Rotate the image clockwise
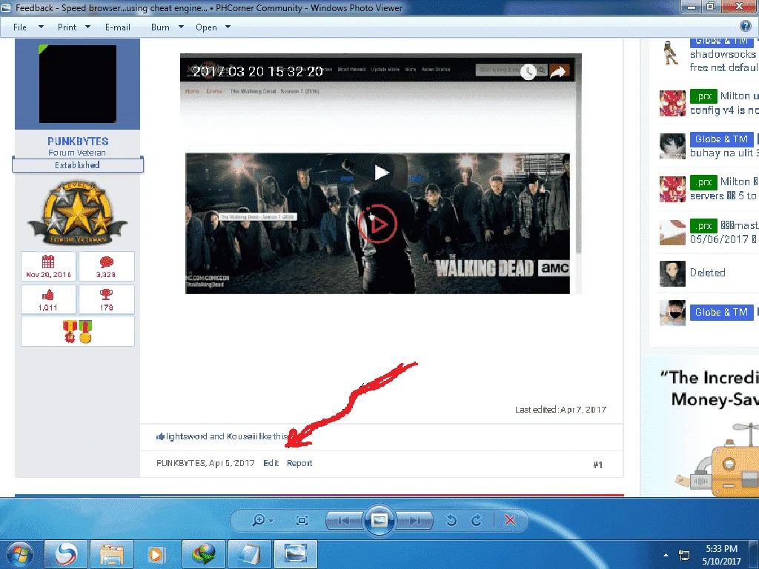The width and height of the screenshot is (759, 569). click(x=477, y=520)
